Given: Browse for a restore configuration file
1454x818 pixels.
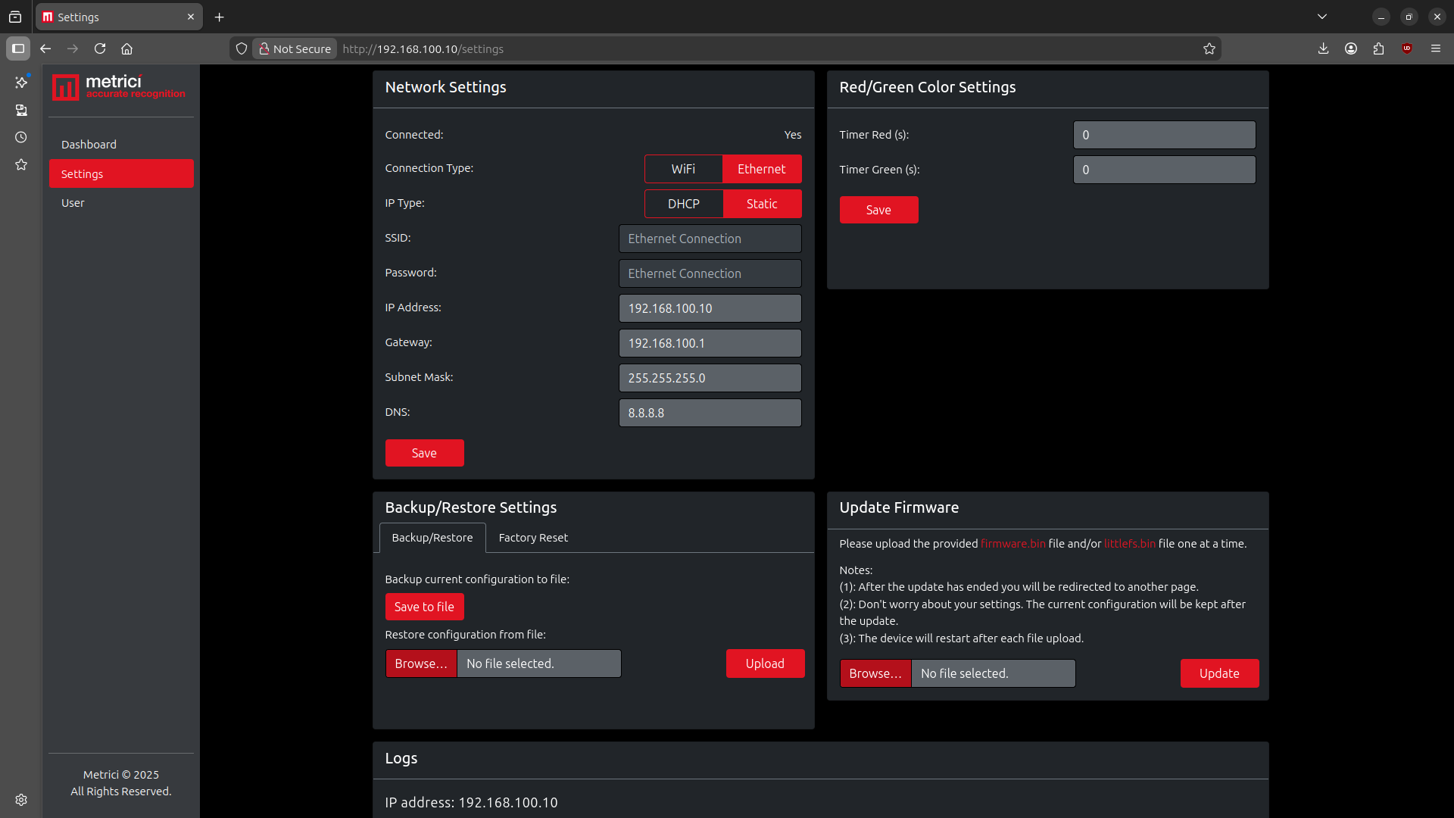Looking at the screenshot, I should tap(421, 663).
